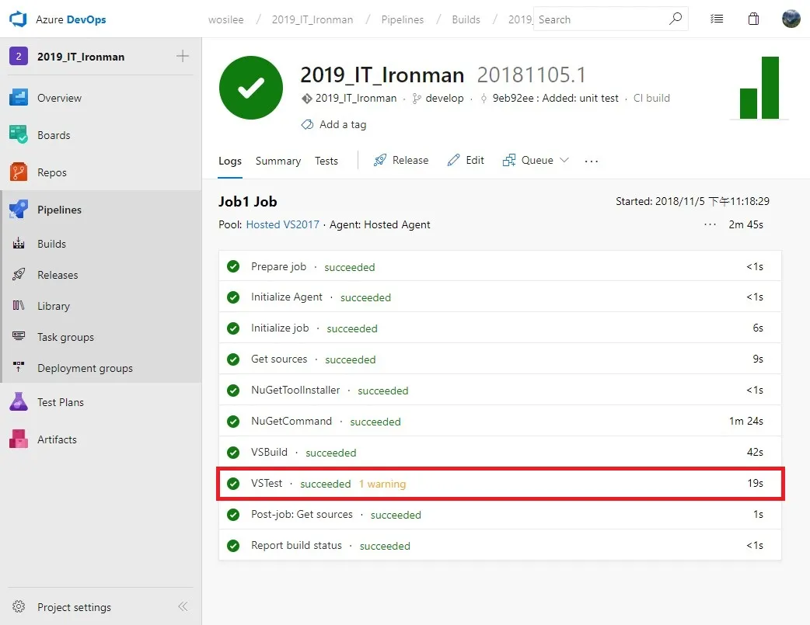Click the Azure DevOps logo icon
The width and height of the screenshot is (810, 625).
18,19
